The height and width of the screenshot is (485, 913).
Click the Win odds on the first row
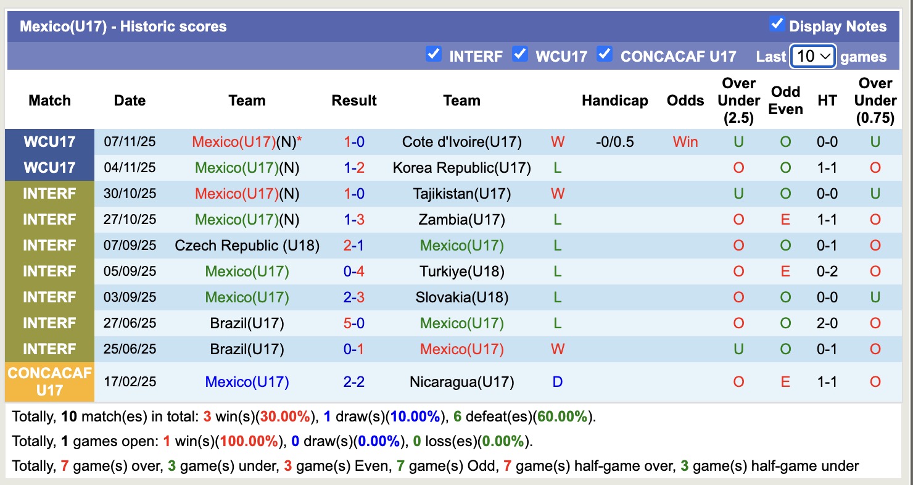click(685, 142)
